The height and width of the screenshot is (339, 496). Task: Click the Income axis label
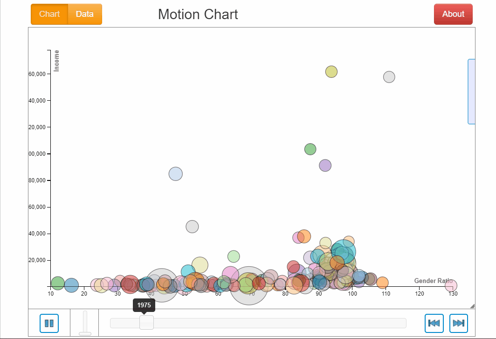tap(57, 61)
